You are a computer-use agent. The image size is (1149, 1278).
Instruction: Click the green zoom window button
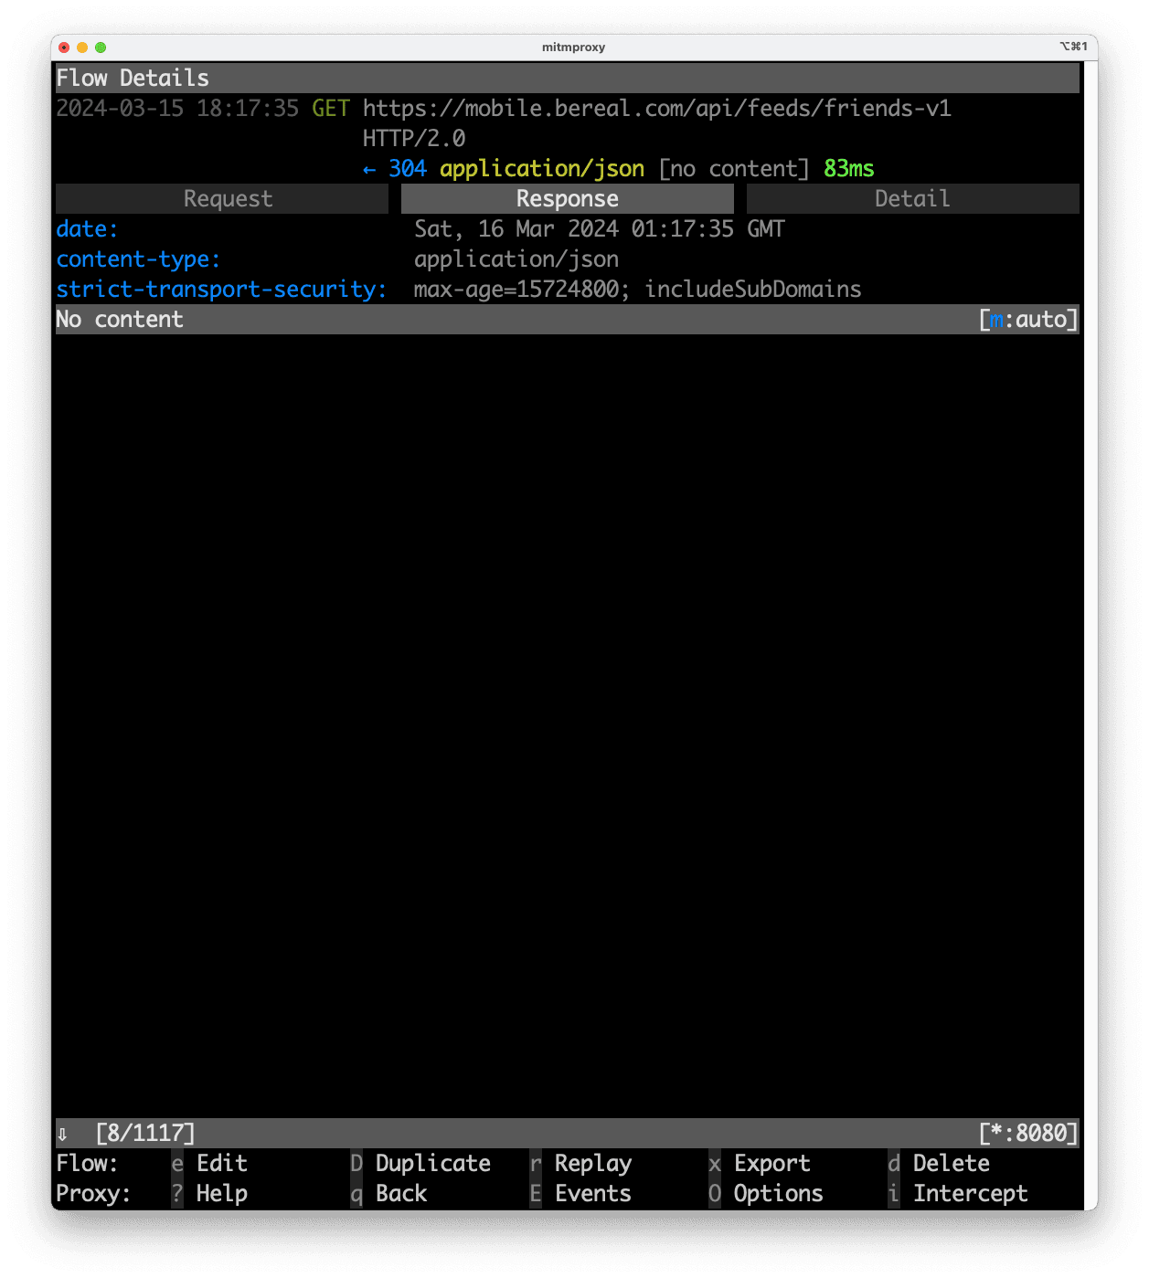pos(101,48)
